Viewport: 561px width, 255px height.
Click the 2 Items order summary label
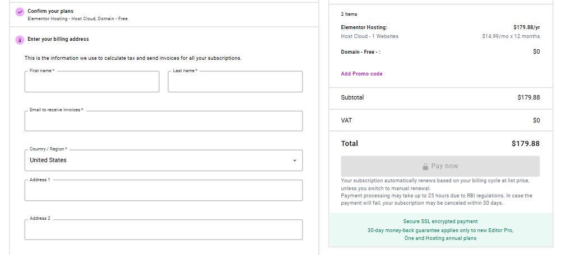coord(349,14)
